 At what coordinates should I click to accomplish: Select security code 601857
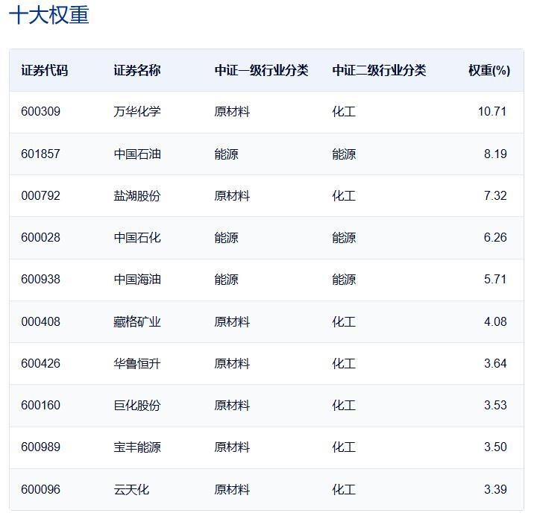pos(40,154)
